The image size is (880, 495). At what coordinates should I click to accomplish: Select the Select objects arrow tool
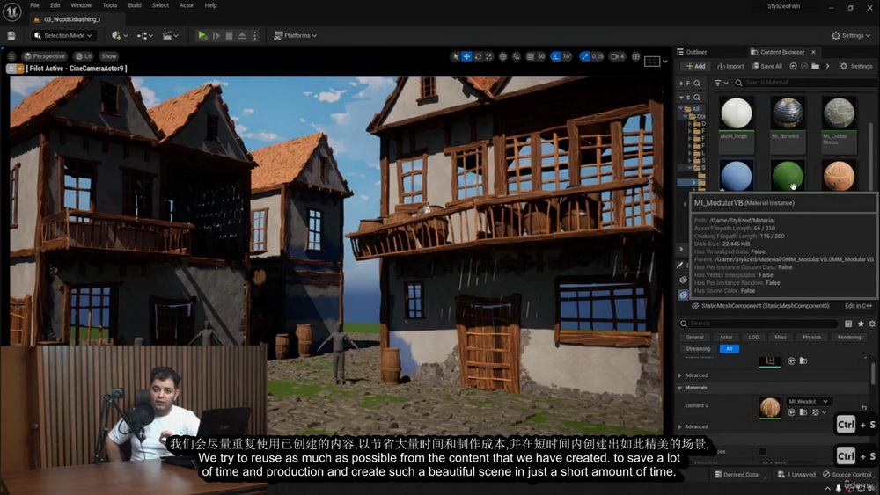(x=455, y=56)
